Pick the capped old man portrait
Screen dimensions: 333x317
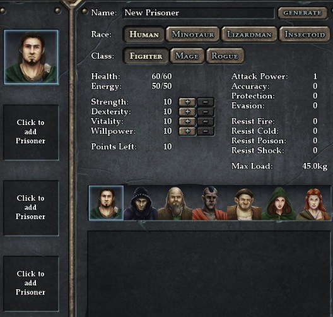[x=244, y=203]
